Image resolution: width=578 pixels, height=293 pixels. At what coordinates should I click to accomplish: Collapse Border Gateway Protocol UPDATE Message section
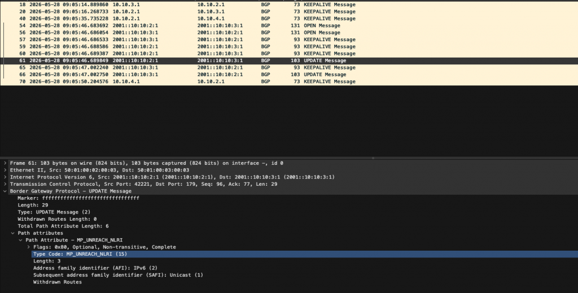point(5,191)
